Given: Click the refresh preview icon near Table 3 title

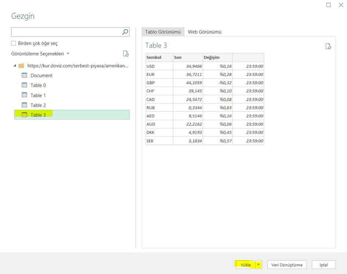Looking at the screenshot, I should pyautogui.click(x=328, y=47).
